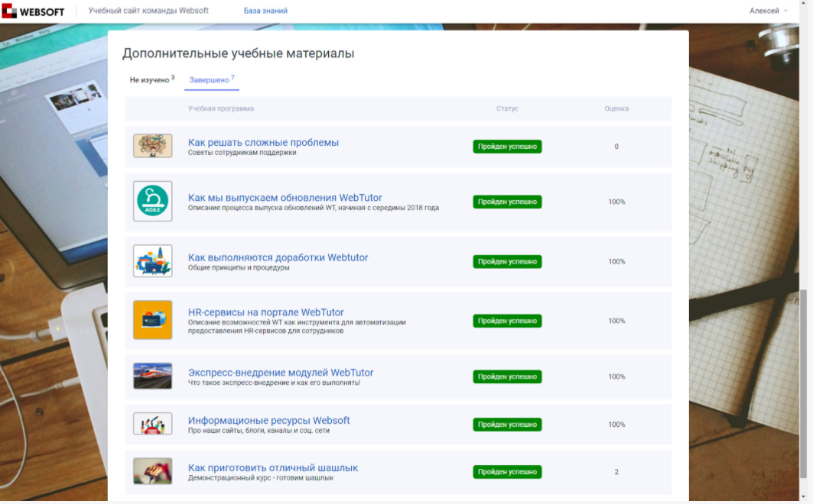Click thumbnail for Как решать сложные проблемы
Image resolution: width=813 pixels, height=504 pixels.
[152, 146]
